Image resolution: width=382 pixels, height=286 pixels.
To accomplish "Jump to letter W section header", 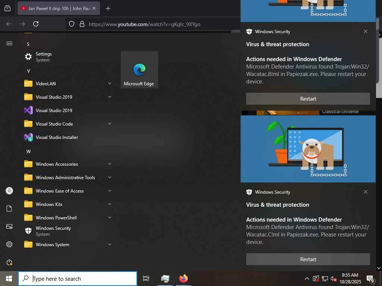I will click(28, 152).
